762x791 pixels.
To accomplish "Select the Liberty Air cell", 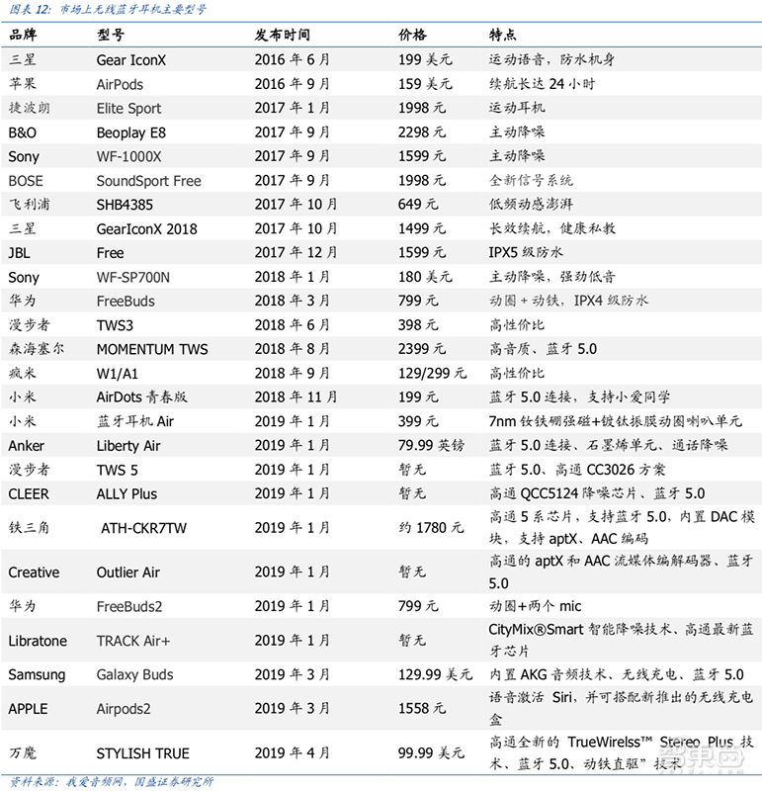I will click(128, 446).
